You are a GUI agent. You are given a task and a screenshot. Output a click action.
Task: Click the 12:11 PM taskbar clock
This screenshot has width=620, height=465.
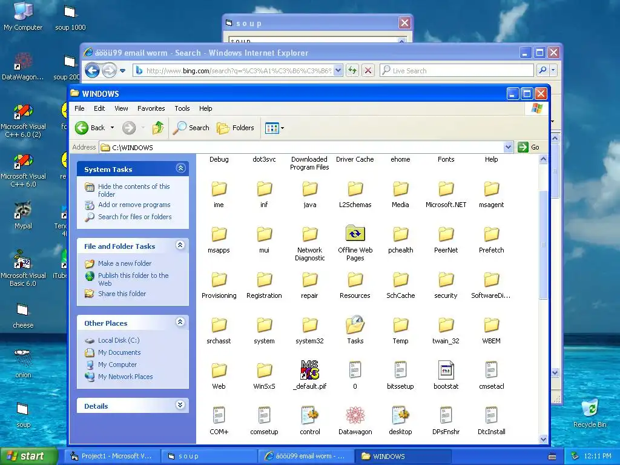[x=597, y=457]
